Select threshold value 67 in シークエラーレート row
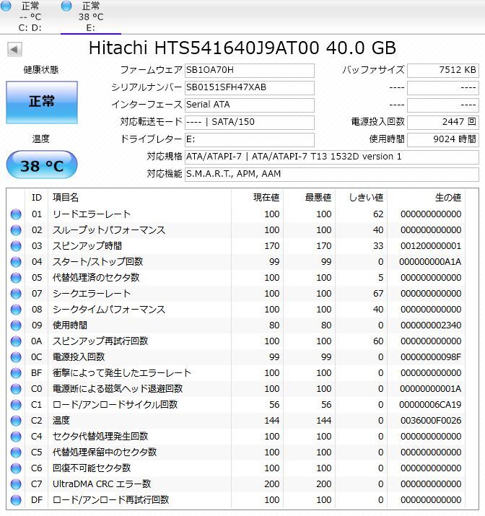This screenshot has height=516, width=485. 378,294
